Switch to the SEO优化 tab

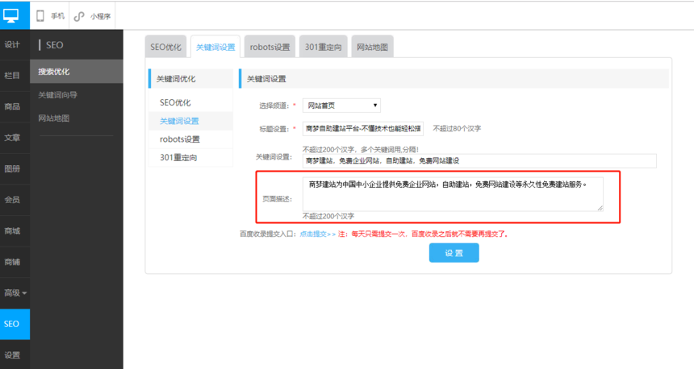click(x=165, y=47)
